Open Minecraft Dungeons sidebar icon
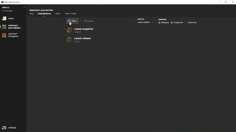Image resolution: width=236 pixels, height=132 pixels. 4,35
